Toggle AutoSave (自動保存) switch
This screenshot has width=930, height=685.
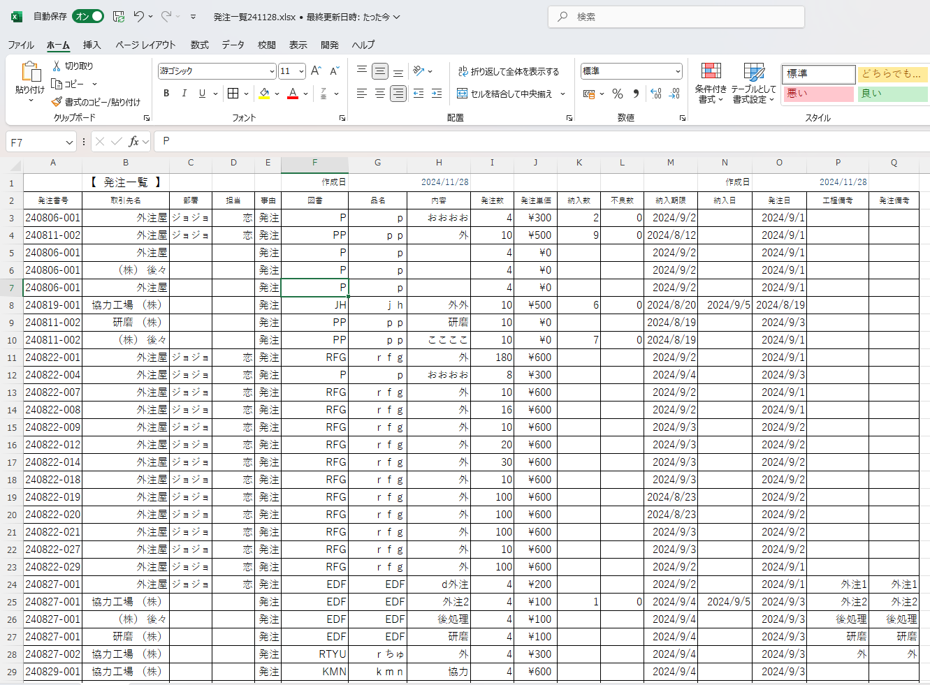[89, 16]
